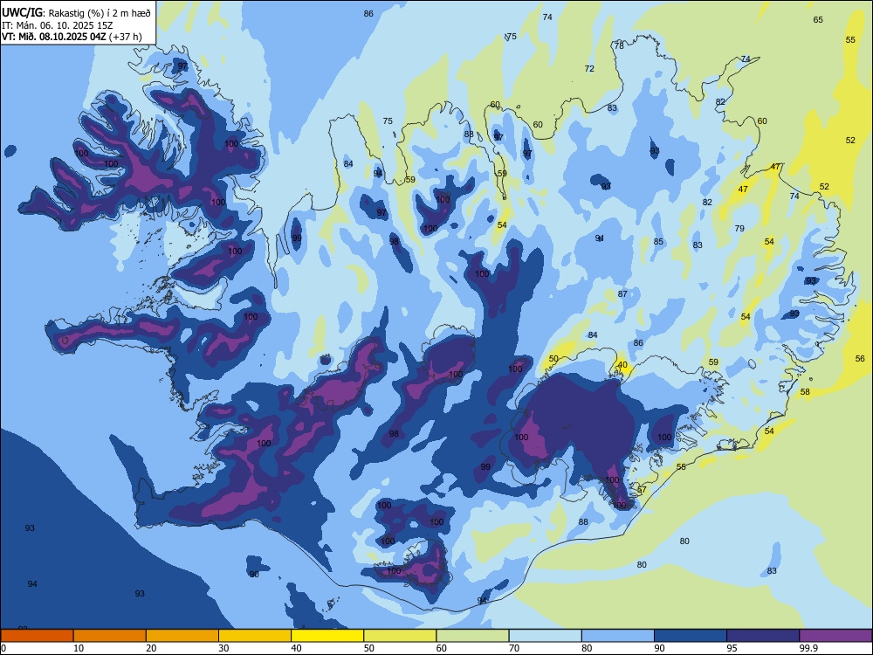Pick the medium blue 80–90 legend swatch
Screen dimensions: 873x655
pyautogui.click(x=618, y=636)
